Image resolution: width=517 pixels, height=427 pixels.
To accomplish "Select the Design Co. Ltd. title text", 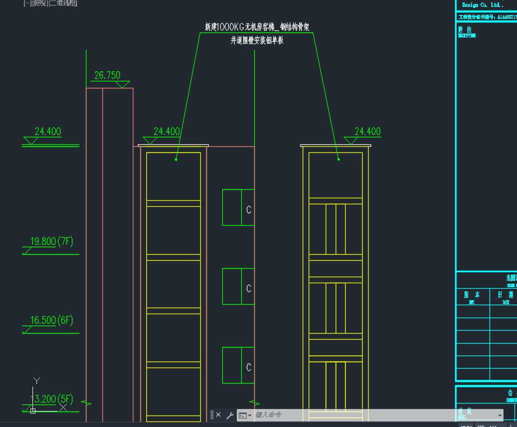I will click(483, 5).
